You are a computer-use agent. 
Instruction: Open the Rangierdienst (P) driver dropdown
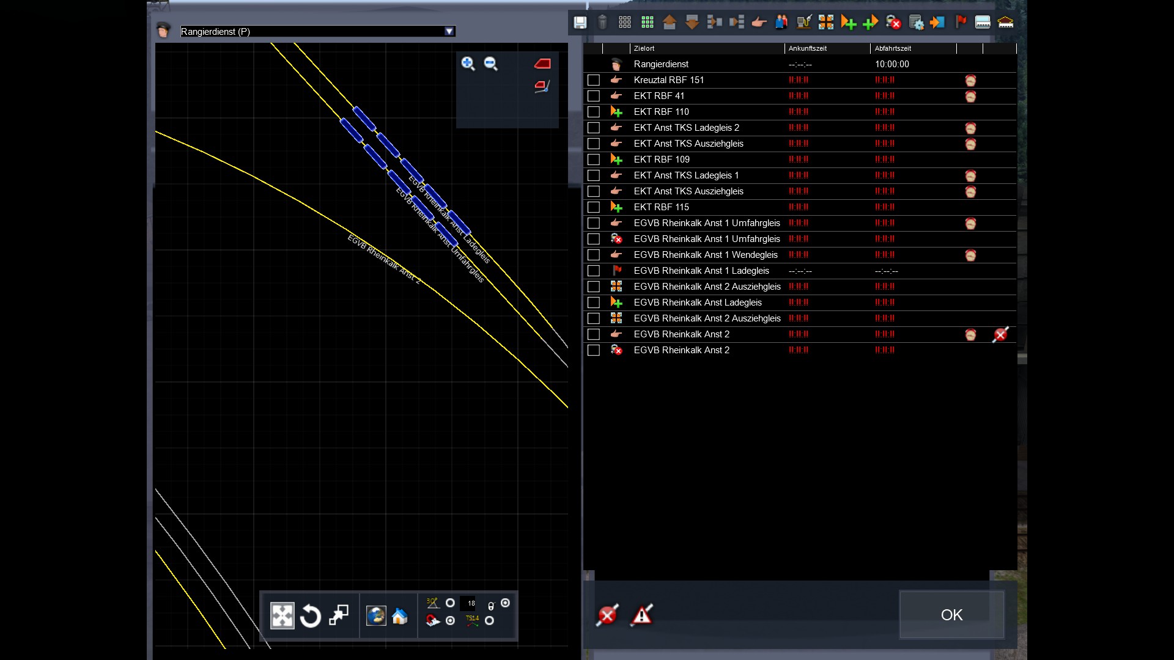click(449, 31)
